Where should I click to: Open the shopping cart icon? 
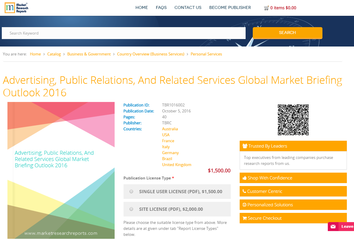(x=266, y=8)
